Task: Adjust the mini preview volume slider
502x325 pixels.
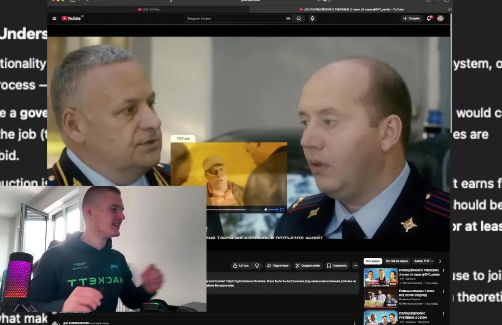Action: coord(273,210)
